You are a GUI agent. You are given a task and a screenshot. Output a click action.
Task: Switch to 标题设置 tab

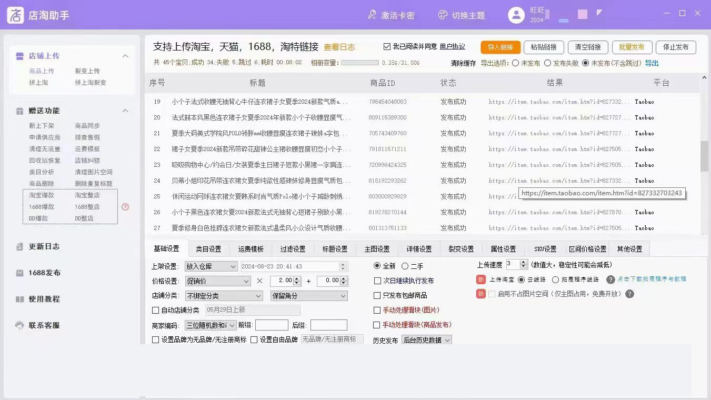335,249
